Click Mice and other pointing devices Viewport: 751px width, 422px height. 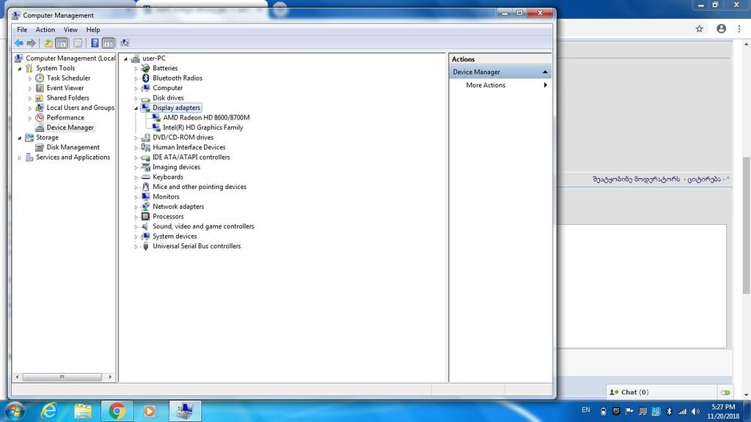(199, 187)
